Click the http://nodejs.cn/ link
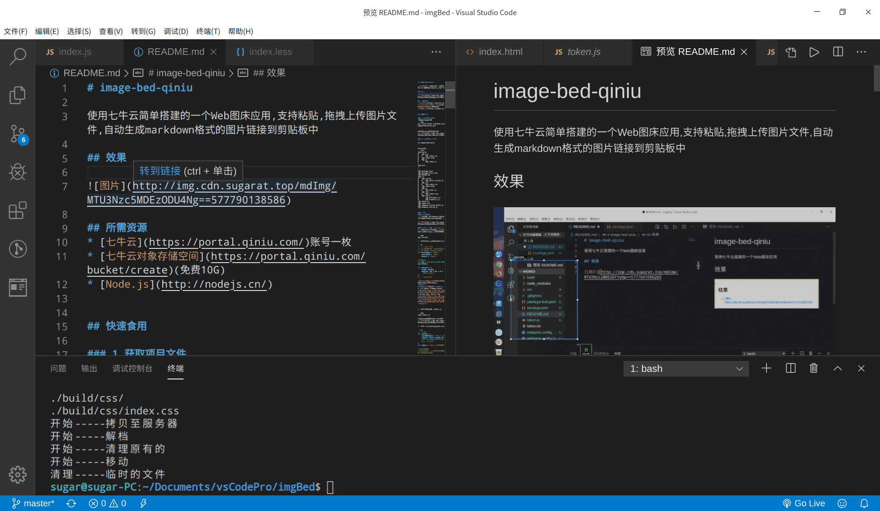Screen dimensions: 880x511 214,284
